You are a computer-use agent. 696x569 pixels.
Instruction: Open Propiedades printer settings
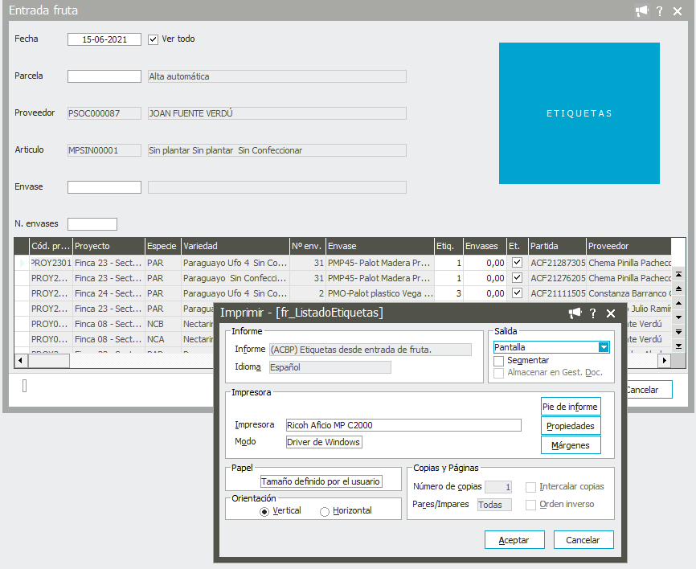(x=571, y=426)
